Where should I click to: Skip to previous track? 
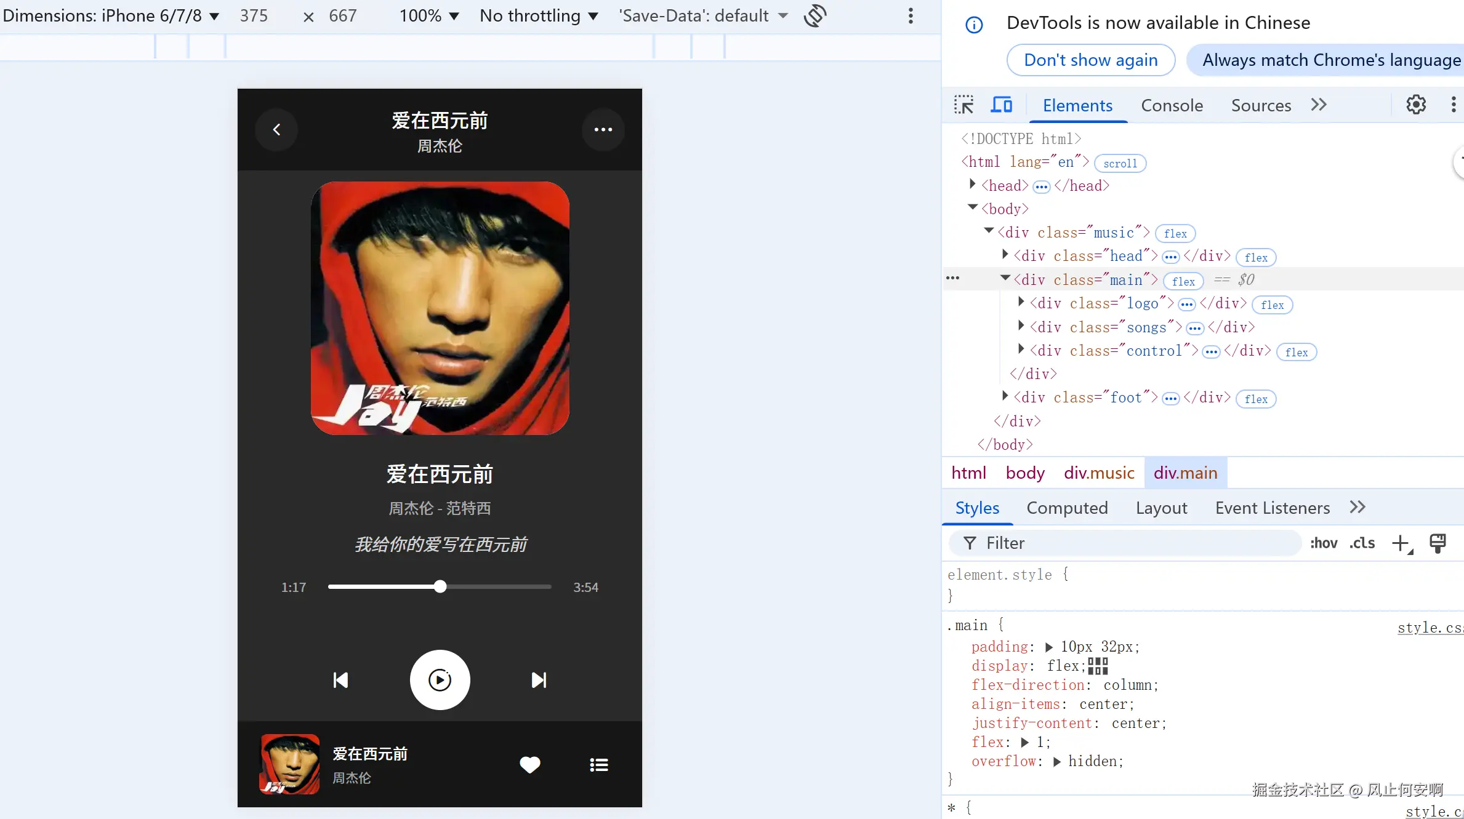[340, 680]
